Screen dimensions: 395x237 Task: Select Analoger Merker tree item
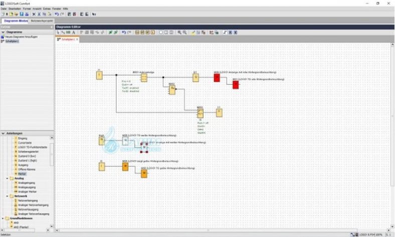coord(27,192)
